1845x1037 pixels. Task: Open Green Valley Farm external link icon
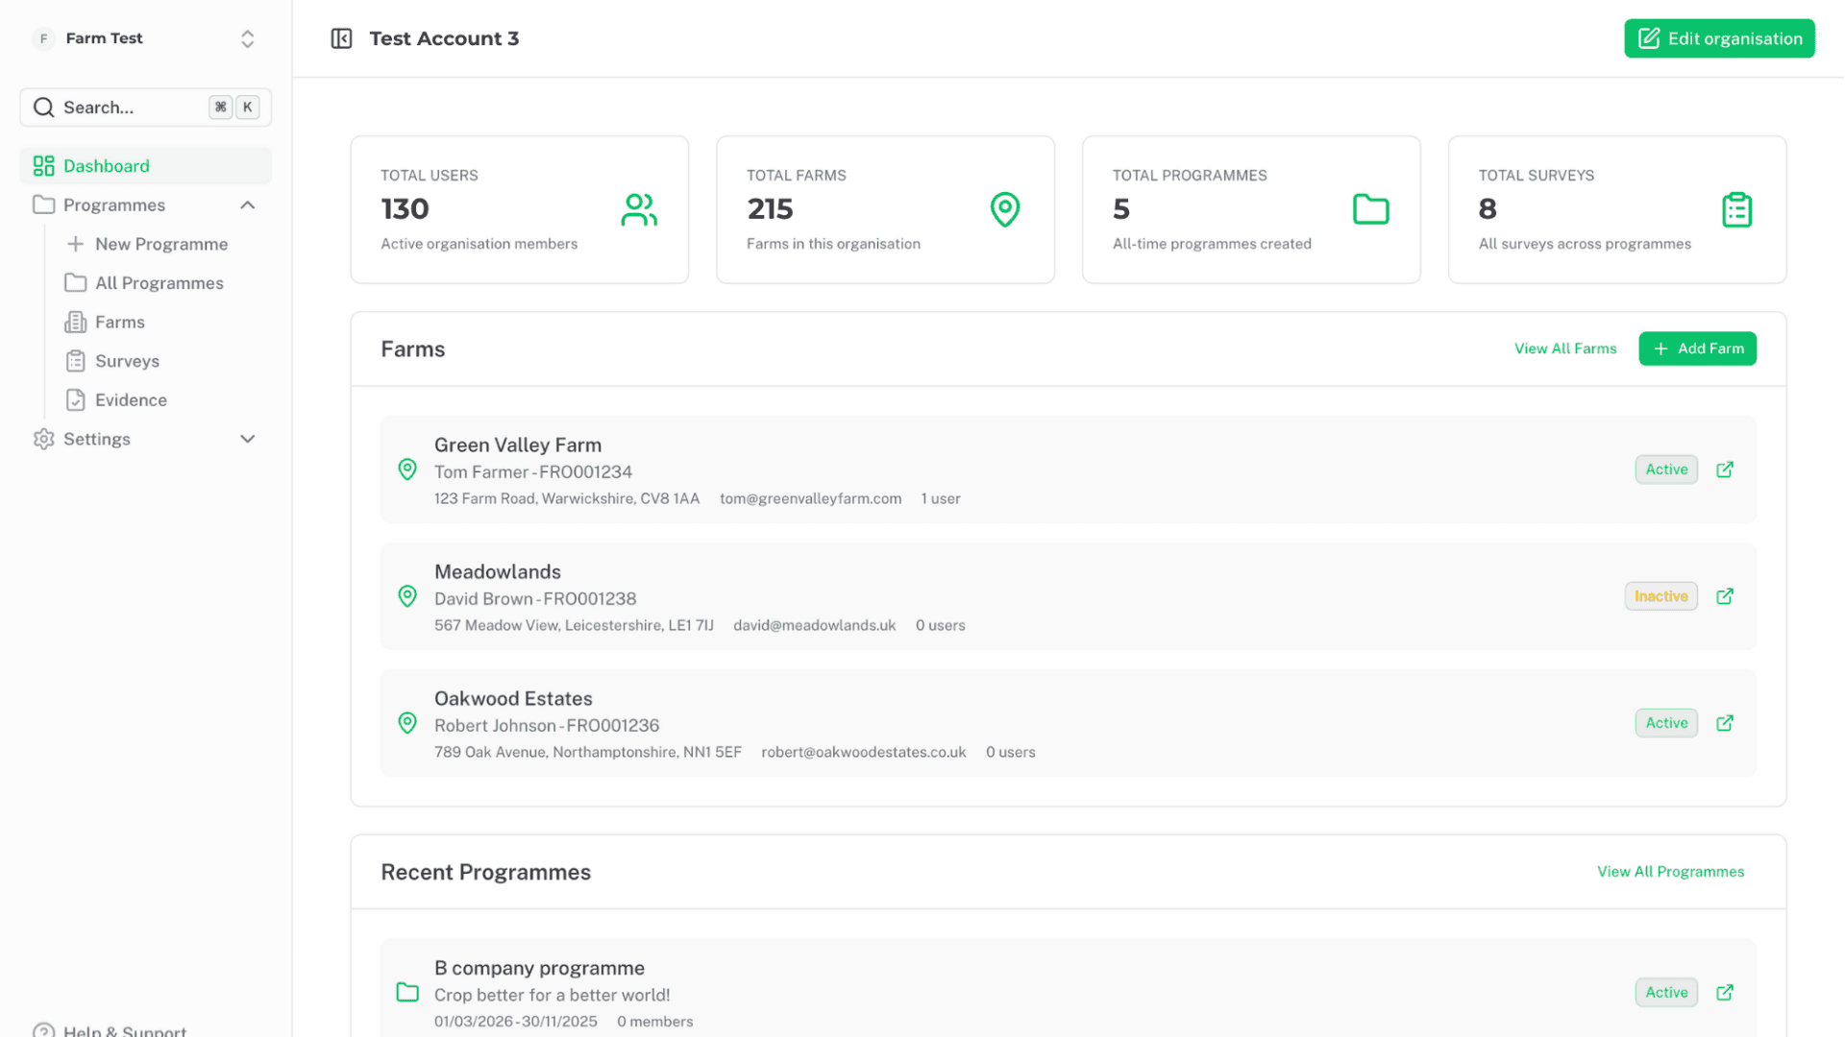[1725, 470]
